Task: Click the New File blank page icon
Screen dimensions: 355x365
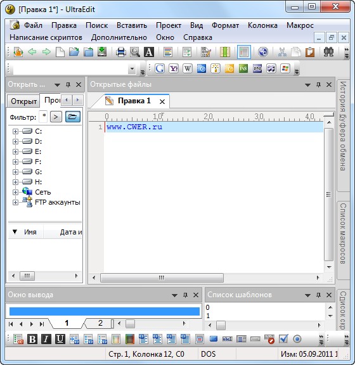Action: (x=60, y=52)
